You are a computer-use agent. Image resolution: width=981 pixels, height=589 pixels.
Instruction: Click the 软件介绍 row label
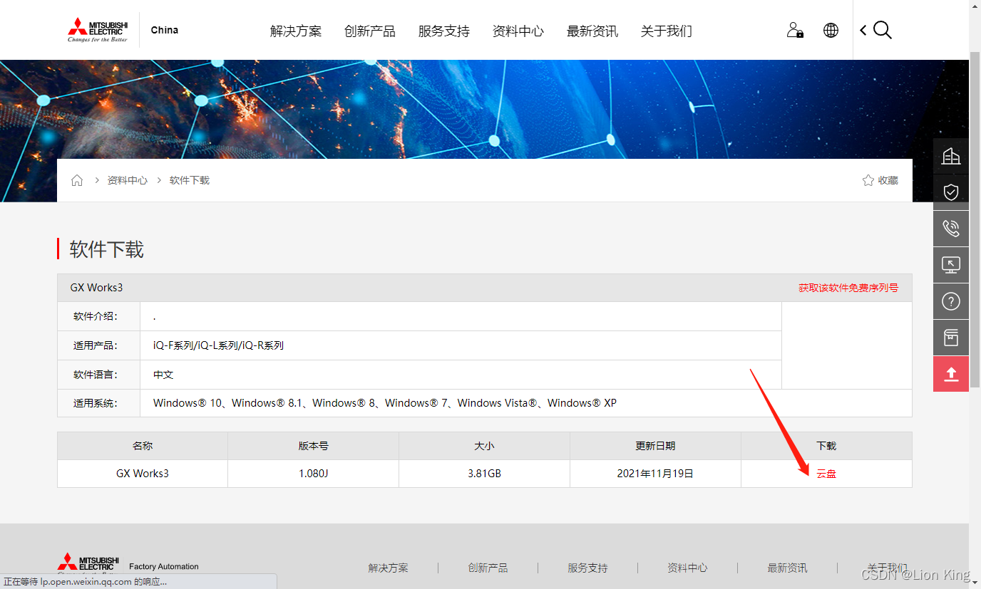click(96, 316)
